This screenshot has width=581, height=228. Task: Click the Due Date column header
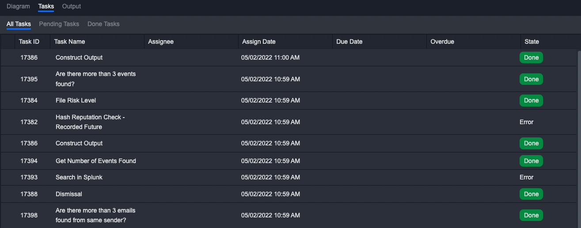[349, 42]
